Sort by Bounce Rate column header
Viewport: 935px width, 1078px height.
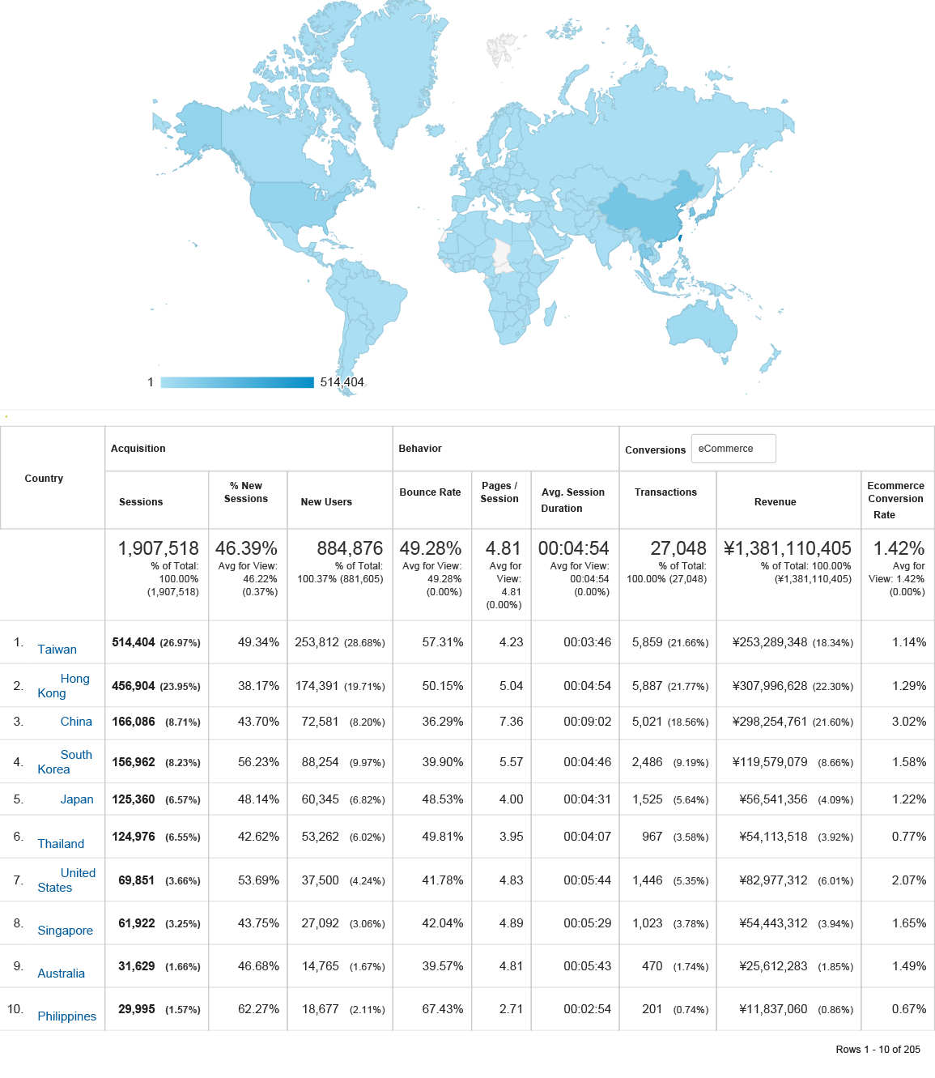(x=430, y=492)
